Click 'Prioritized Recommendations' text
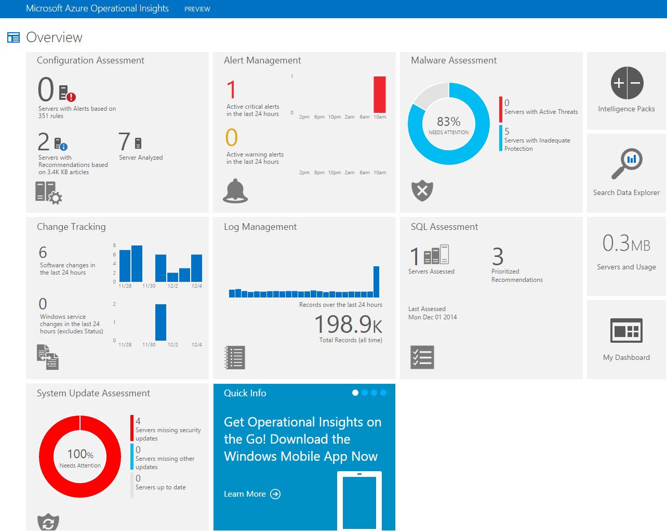 tap(517, 276)
